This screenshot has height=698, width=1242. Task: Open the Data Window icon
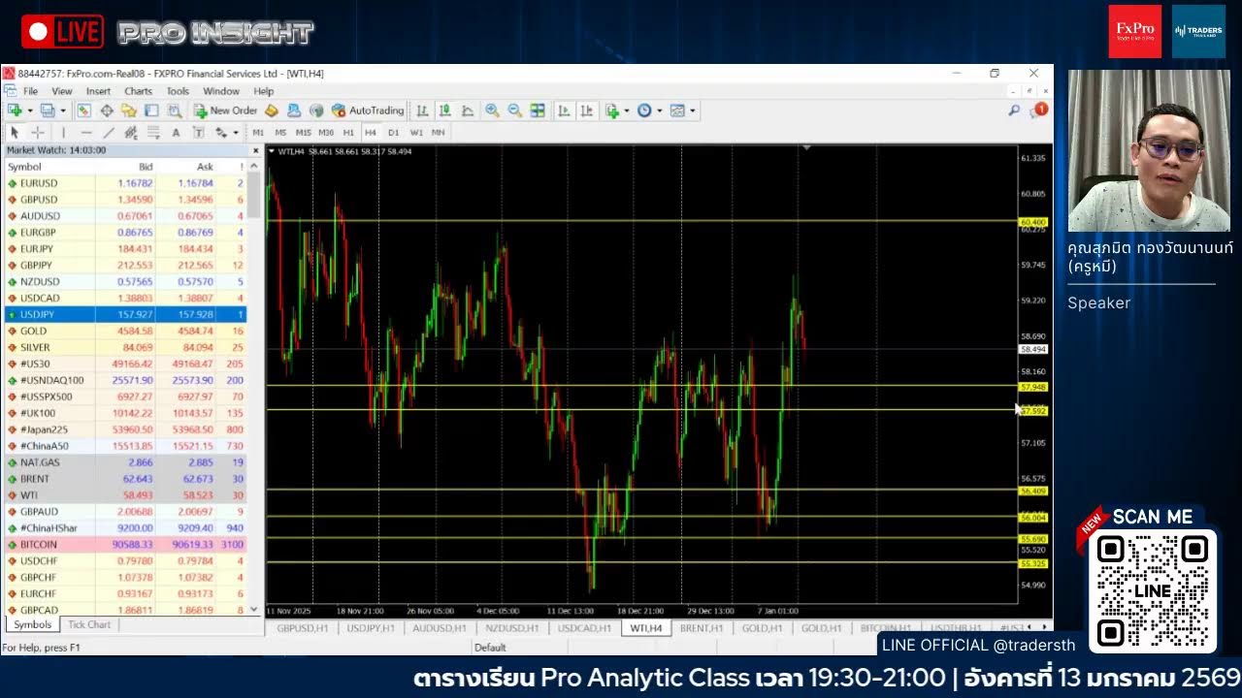coord(107,111)
